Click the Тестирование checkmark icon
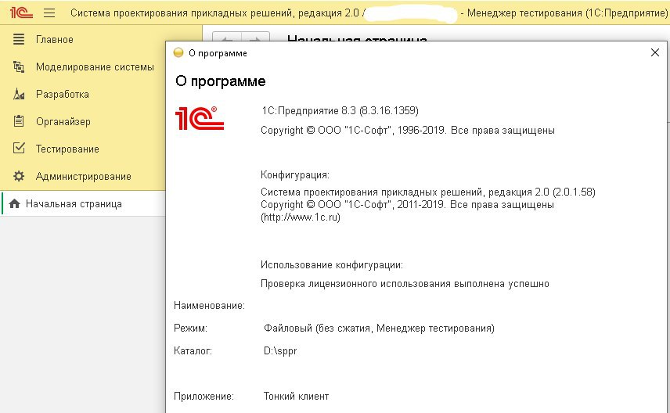This screenshot has width=670, height=413. 19,148
